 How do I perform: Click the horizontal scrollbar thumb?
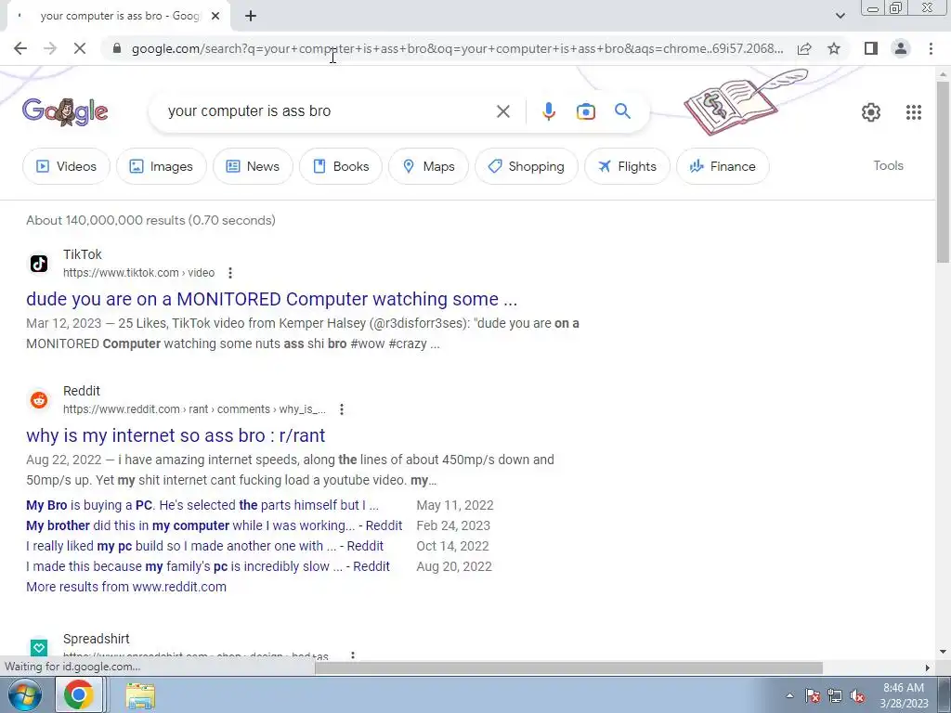[x=568, y=668]
